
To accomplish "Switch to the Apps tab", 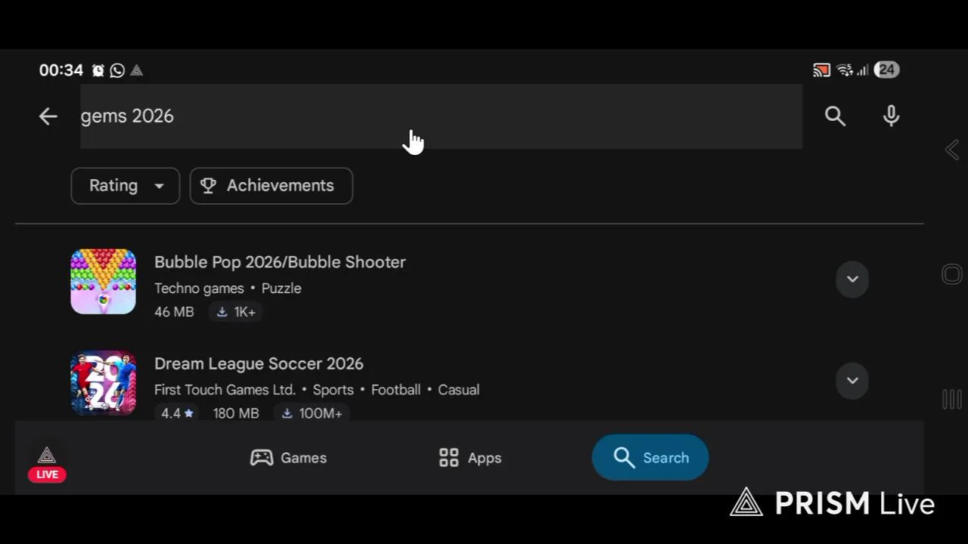I will pos(470,458).
